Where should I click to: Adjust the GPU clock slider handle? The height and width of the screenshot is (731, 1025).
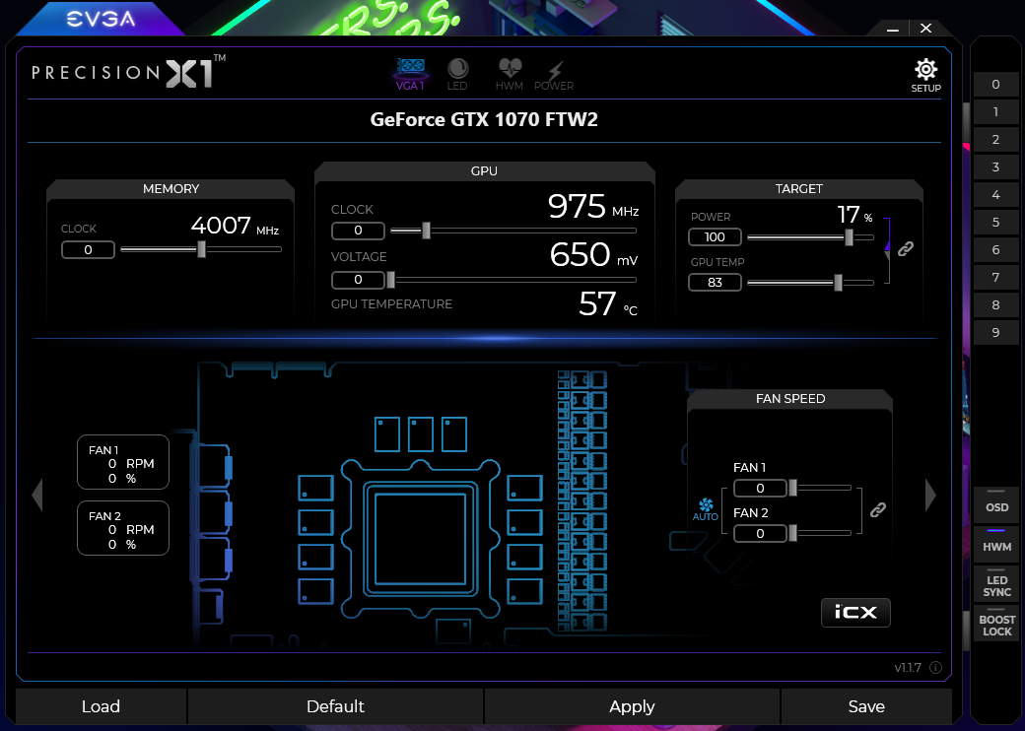(426, 230)
